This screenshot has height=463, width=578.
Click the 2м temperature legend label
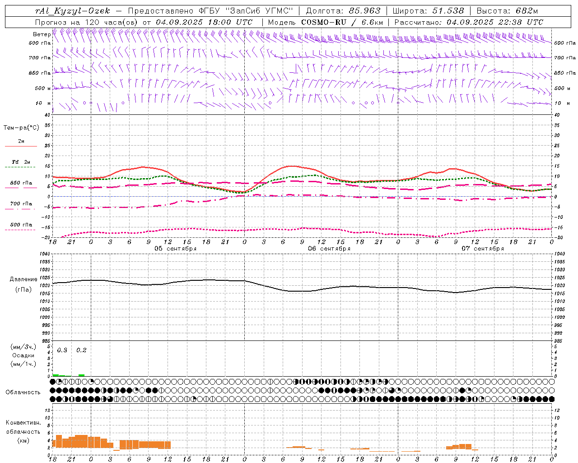21,142
